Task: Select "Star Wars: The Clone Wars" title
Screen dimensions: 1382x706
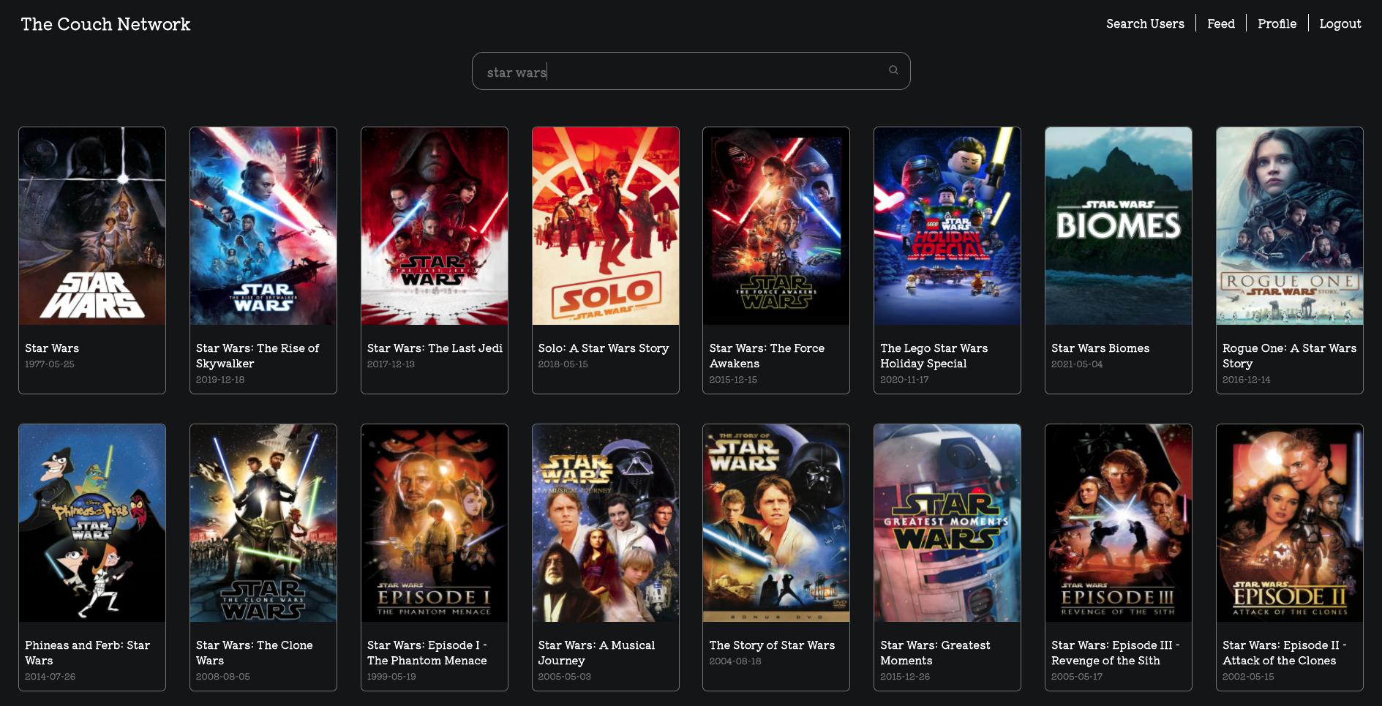Action: 254,653
